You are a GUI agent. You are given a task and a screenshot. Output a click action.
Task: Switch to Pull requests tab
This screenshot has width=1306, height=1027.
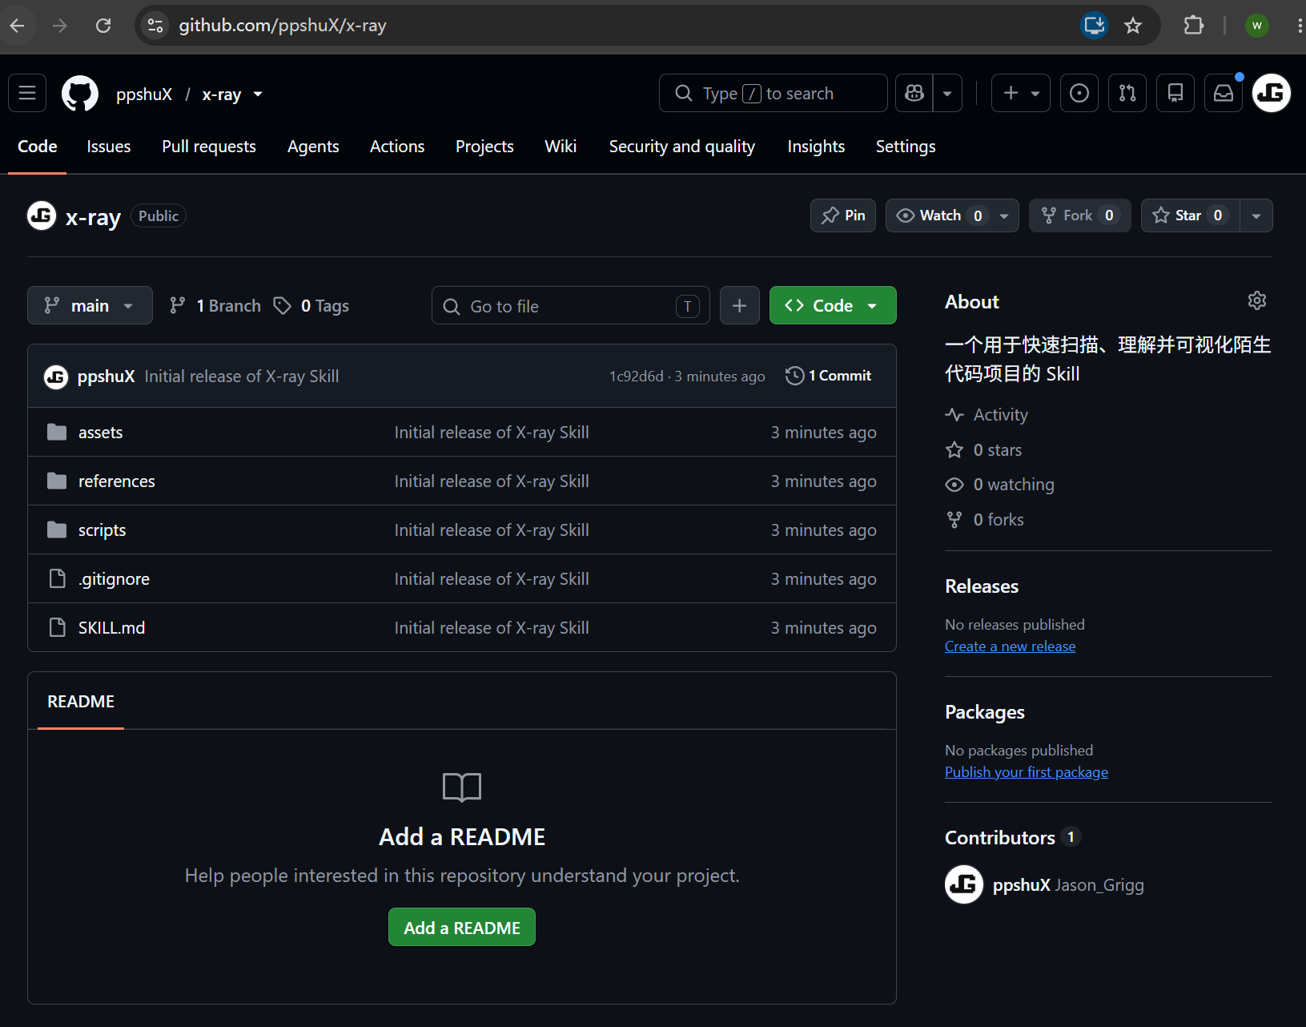(x=209, y=147)
